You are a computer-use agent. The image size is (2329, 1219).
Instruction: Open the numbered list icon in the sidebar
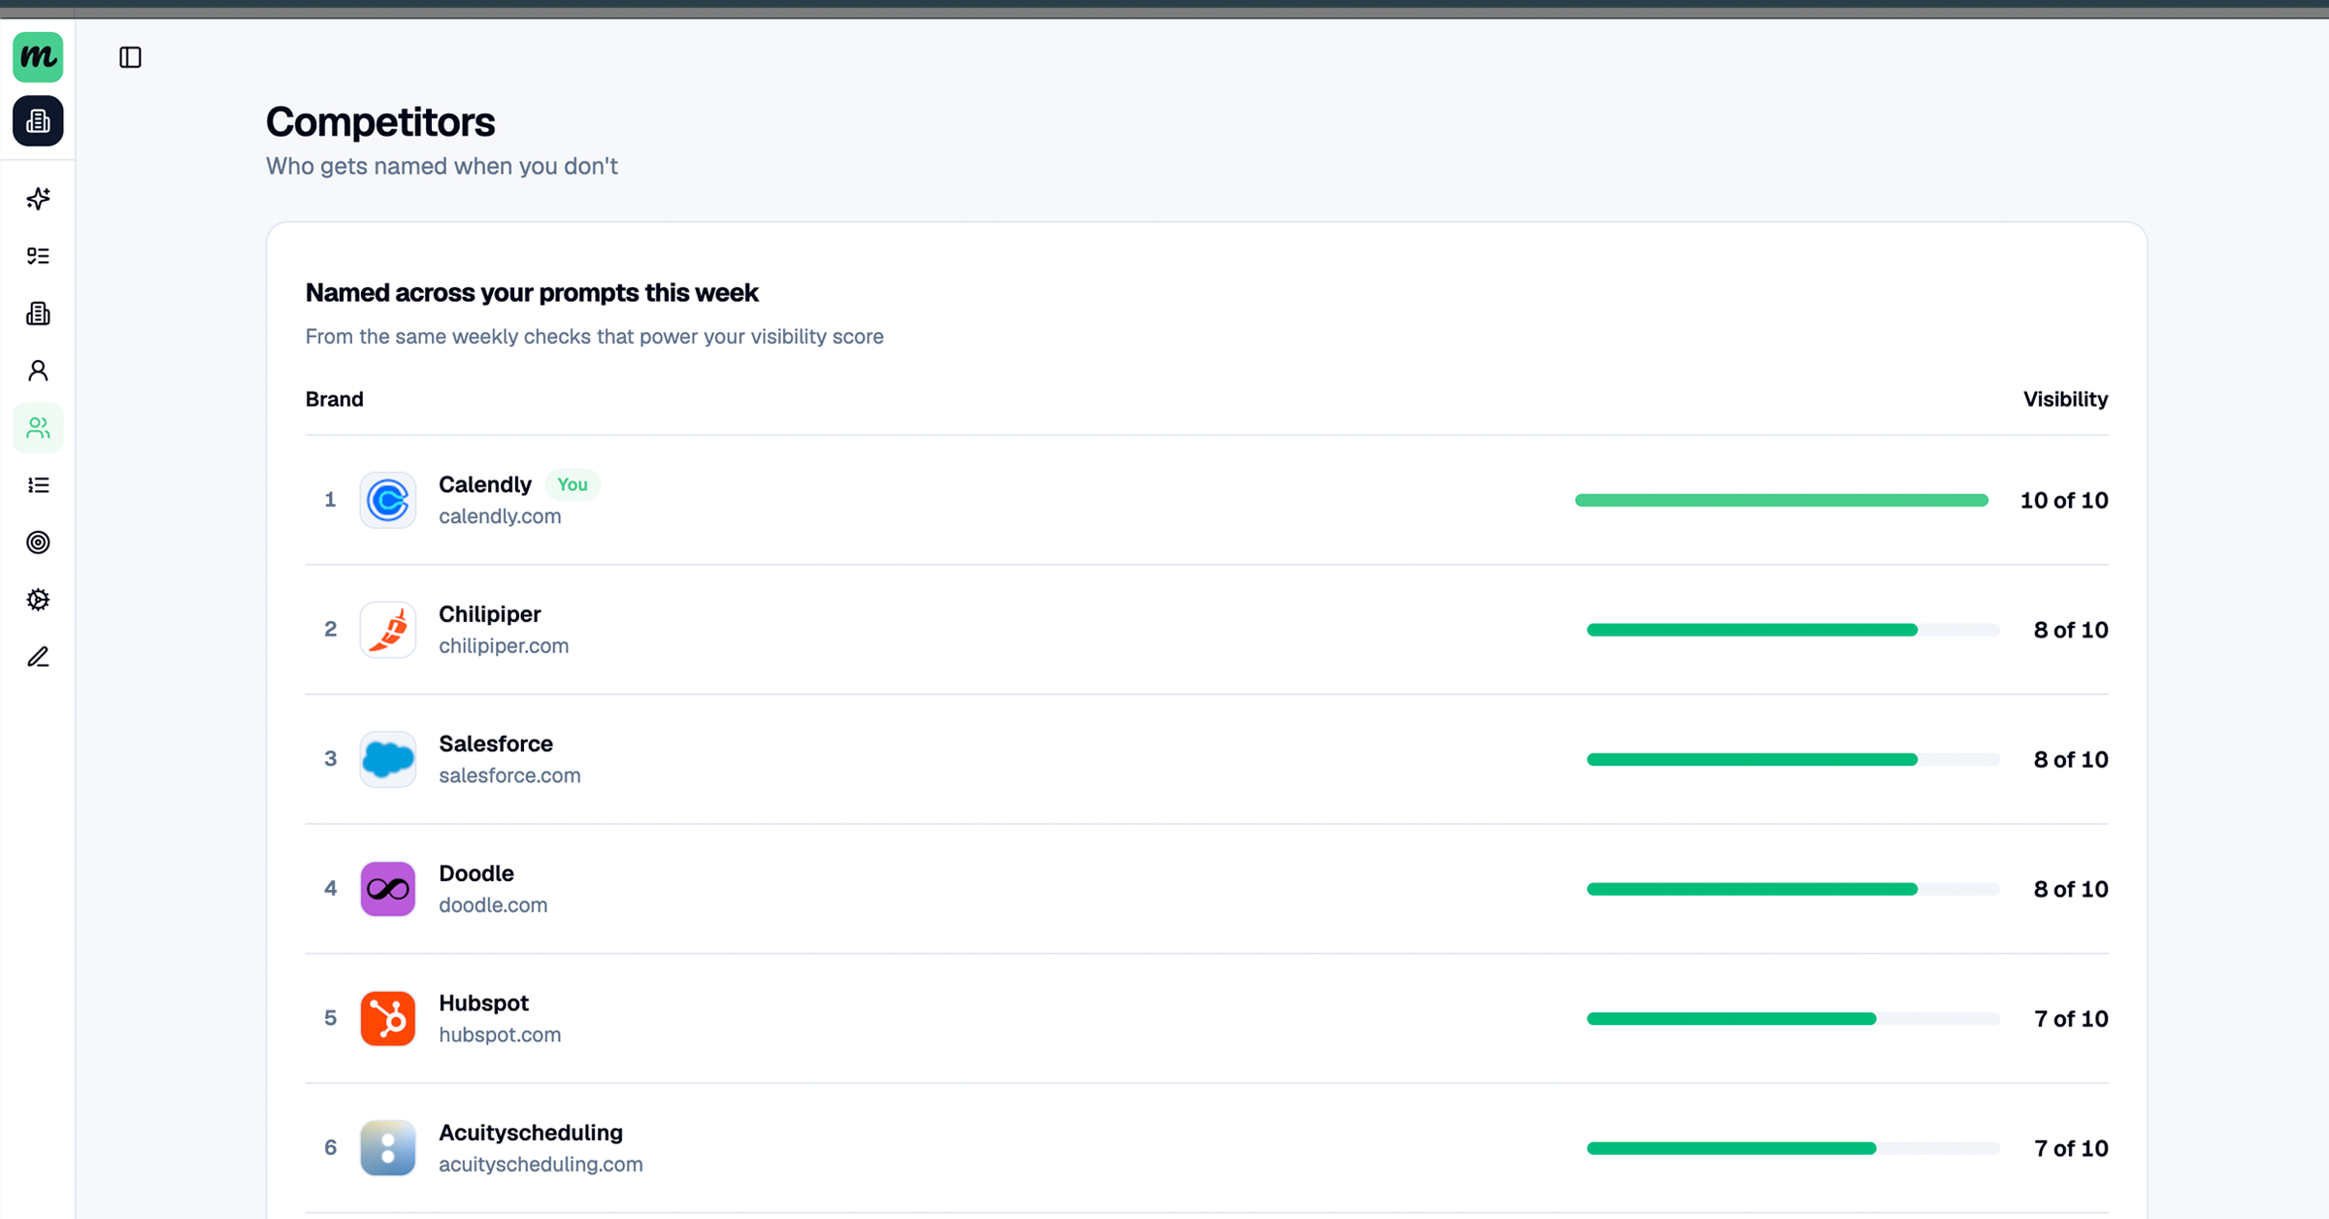(x=38, y=485)
